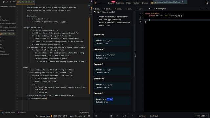Go to the next problem arrow
The image size is (210, 118).
[x=133, y=116]
